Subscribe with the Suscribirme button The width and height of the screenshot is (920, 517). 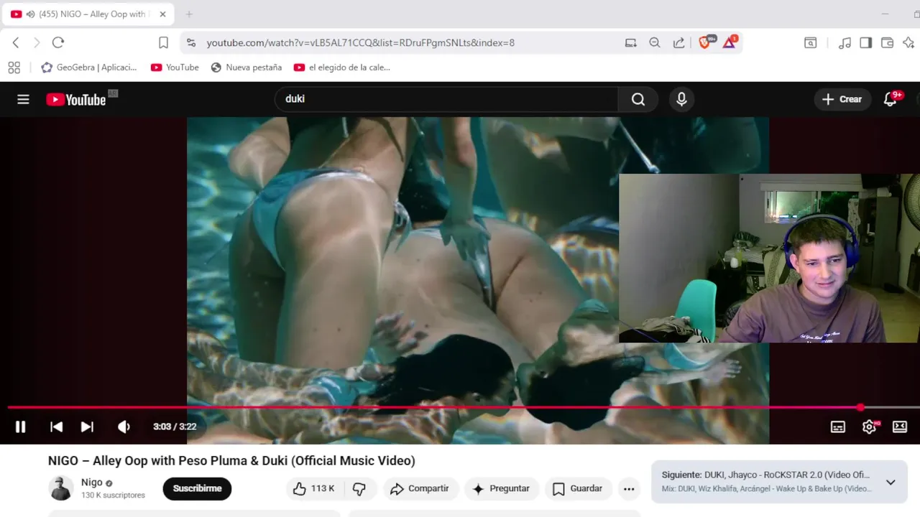(197, 488)
